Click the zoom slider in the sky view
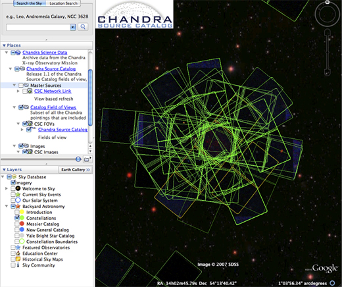342x287 pixels. tap(328, 53)
